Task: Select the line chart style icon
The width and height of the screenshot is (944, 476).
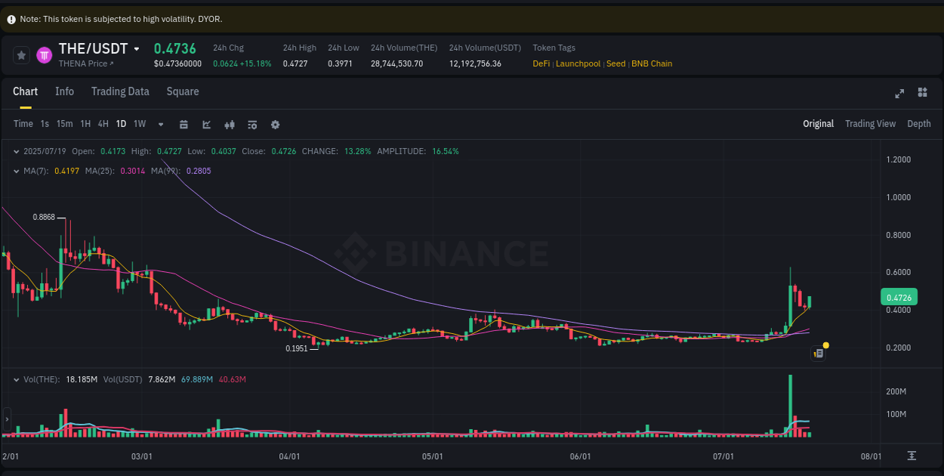Action: pyautogui.click(x=206, y=124)
